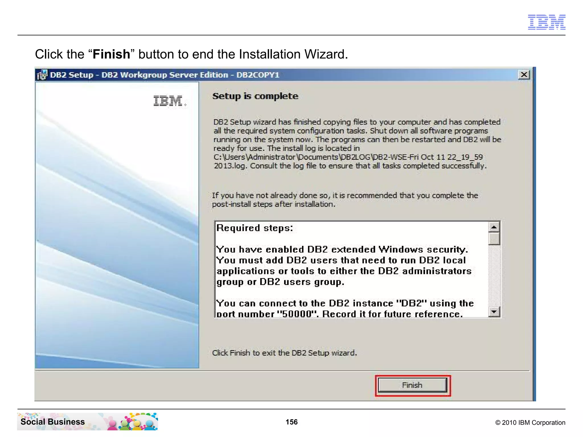Click the install log path line starting C:\Users\Administrator

pyautogui.click(x=348, y=157)
